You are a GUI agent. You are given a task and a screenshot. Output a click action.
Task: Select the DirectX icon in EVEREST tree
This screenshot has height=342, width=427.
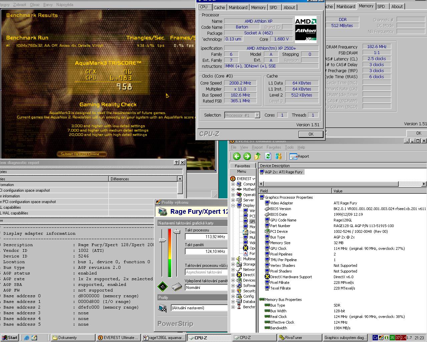[239, 275]
